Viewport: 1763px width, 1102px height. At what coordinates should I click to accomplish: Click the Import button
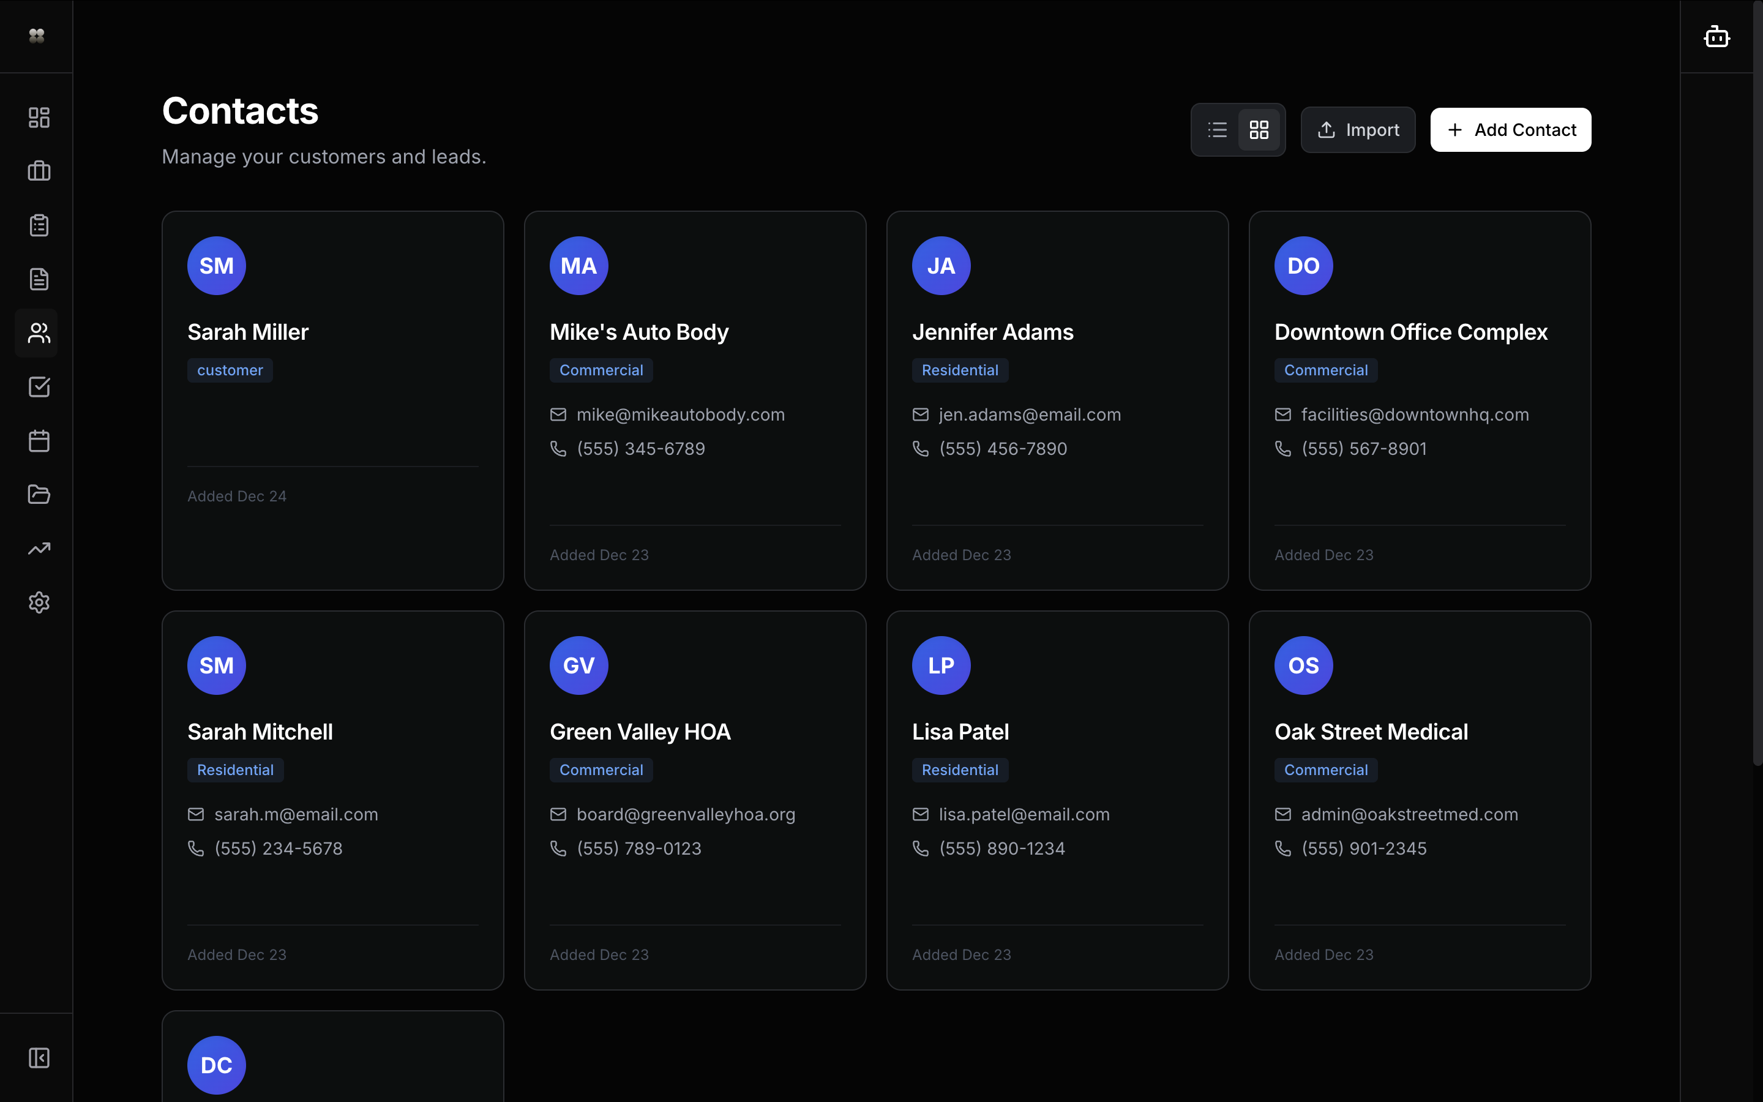pos(1358,130)
